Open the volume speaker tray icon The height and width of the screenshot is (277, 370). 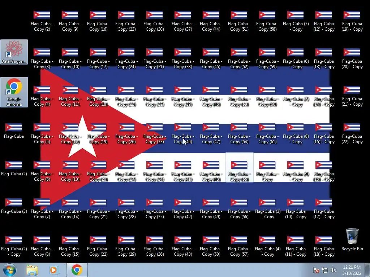[x=333, y=270]
